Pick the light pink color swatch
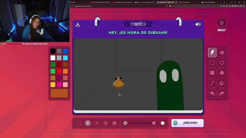Viewport: 246px width, 138px height. click(65, 85)
